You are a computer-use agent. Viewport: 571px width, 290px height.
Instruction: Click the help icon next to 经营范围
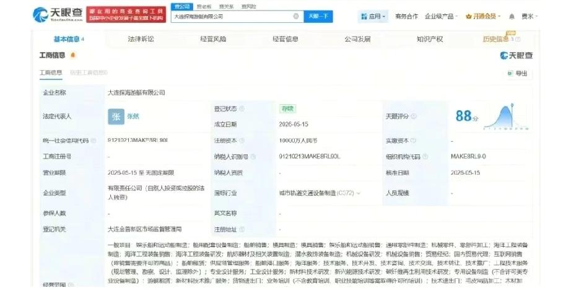(71, 284)
